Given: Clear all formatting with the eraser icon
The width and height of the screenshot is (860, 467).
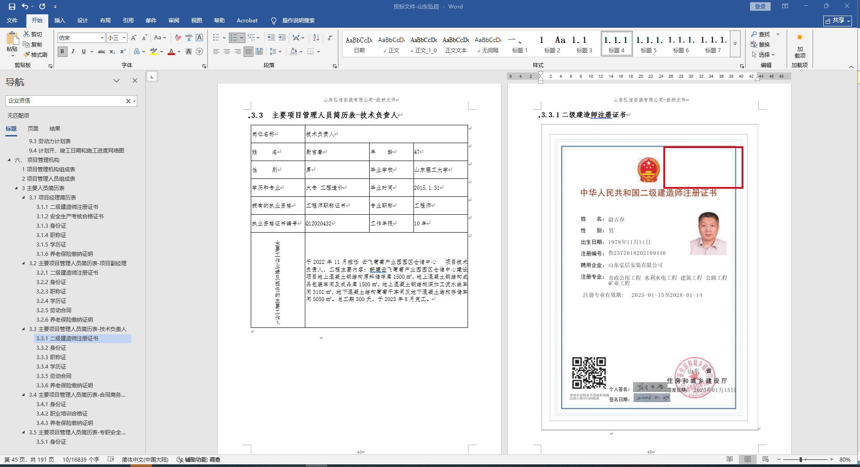Looking at the screenshot, I should [178, 38].
